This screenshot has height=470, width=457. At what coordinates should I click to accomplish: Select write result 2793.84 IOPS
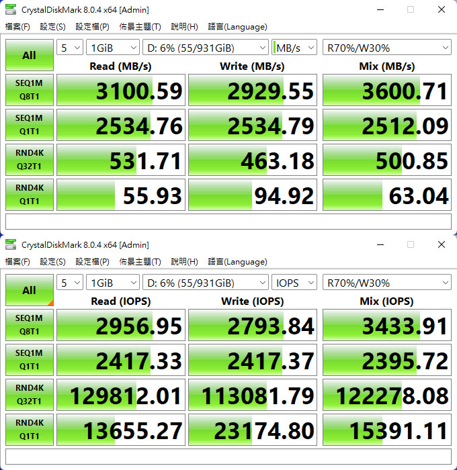click(253, 325)
